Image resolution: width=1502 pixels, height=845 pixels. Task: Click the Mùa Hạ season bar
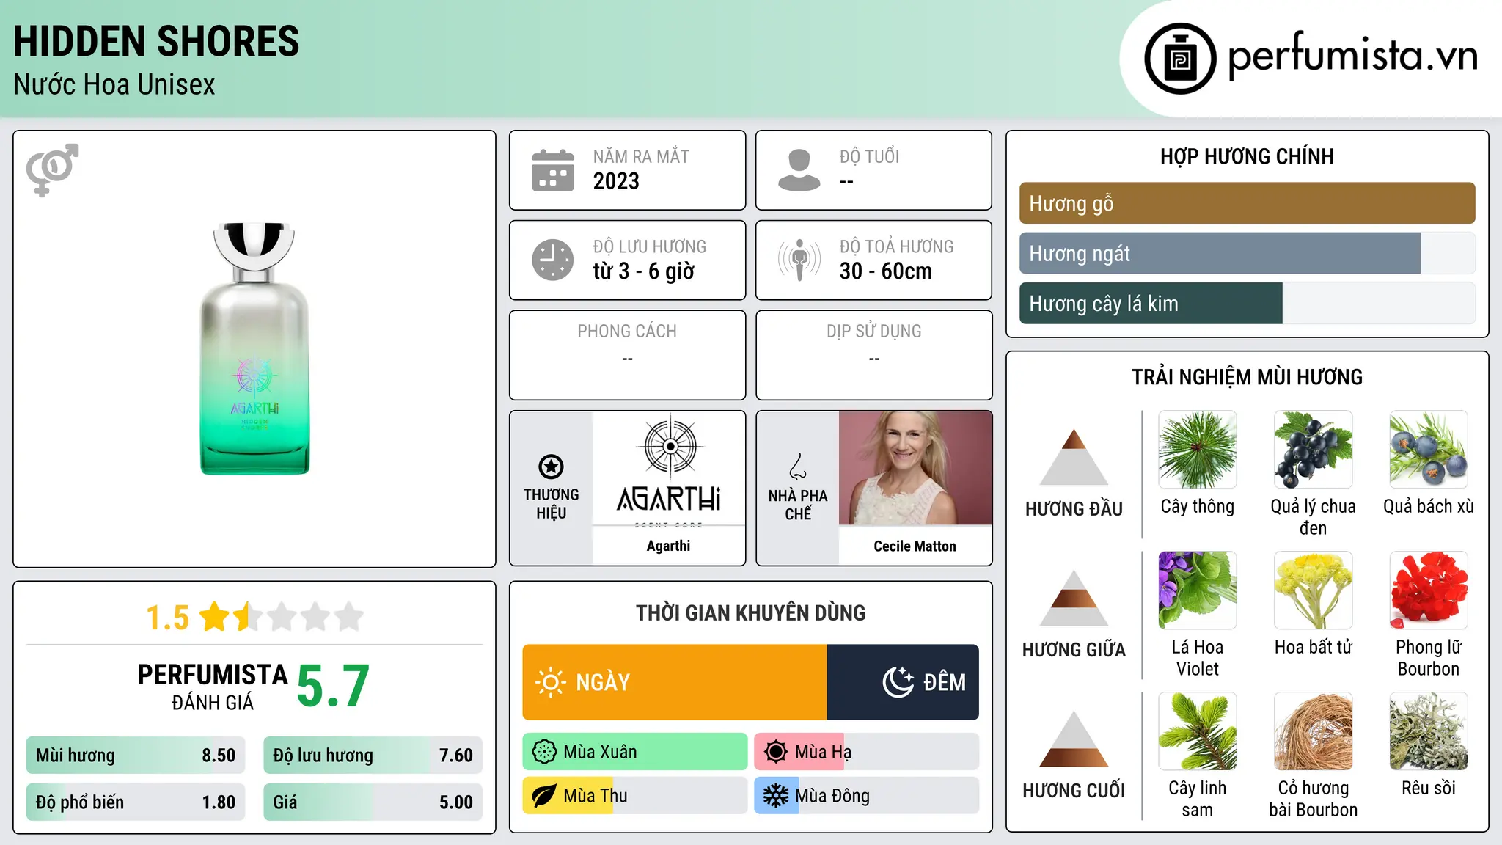pyautogui.click(x=867, y=752)
